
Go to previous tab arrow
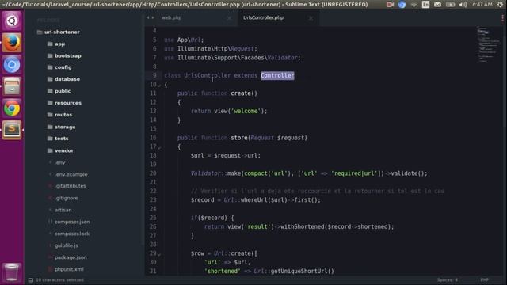click(148, 17)
